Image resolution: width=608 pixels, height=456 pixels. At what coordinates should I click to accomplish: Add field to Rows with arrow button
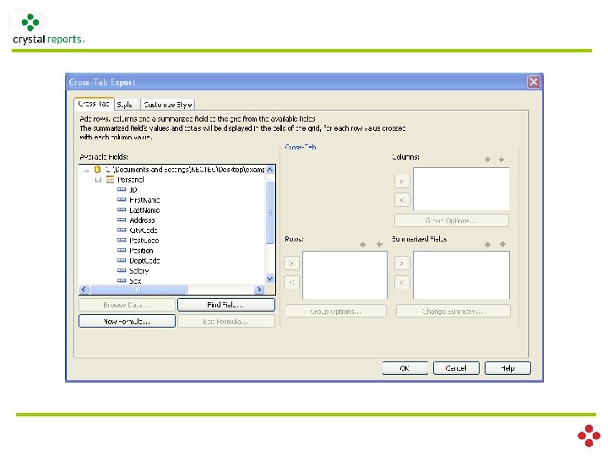click(x=291, y=263)
